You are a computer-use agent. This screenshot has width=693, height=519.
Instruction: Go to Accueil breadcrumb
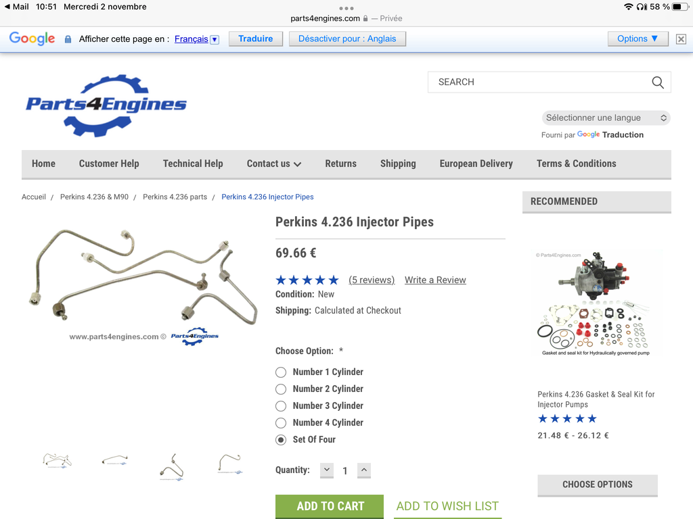coord(34,197)
